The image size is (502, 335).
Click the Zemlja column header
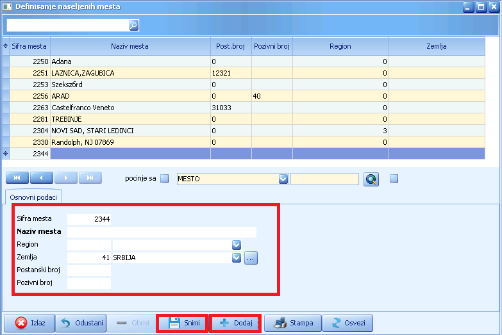coord(437,46)
